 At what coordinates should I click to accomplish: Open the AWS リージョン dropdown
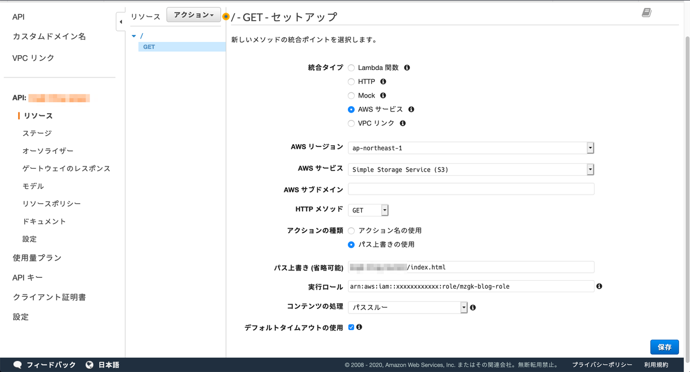point(471,148)
